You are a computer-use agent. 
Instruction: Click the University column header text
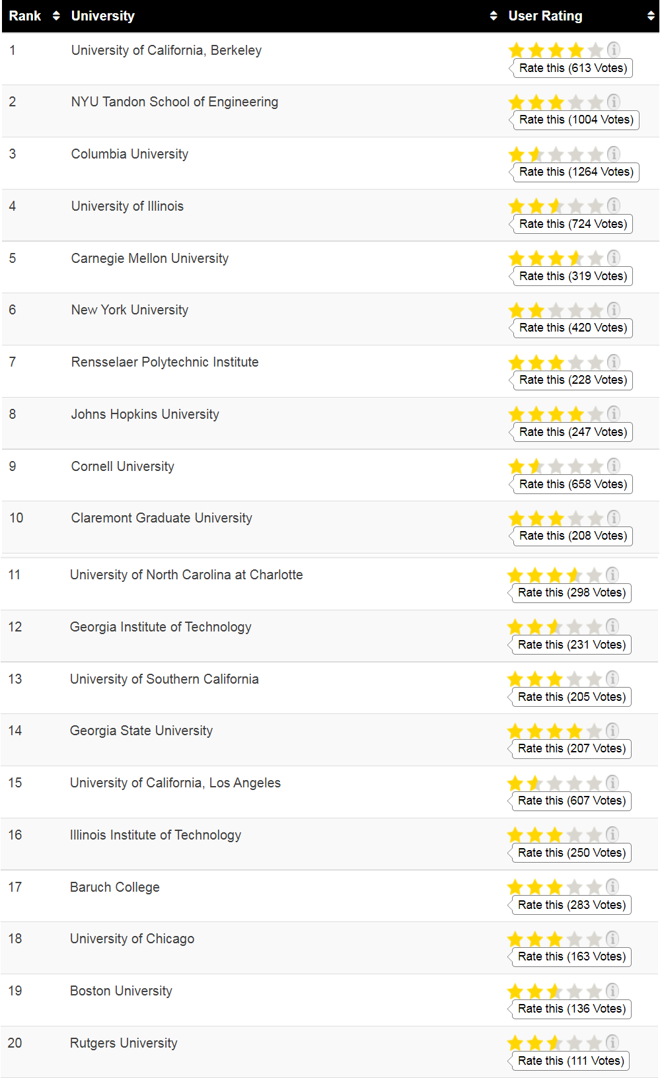pos(103,16)
